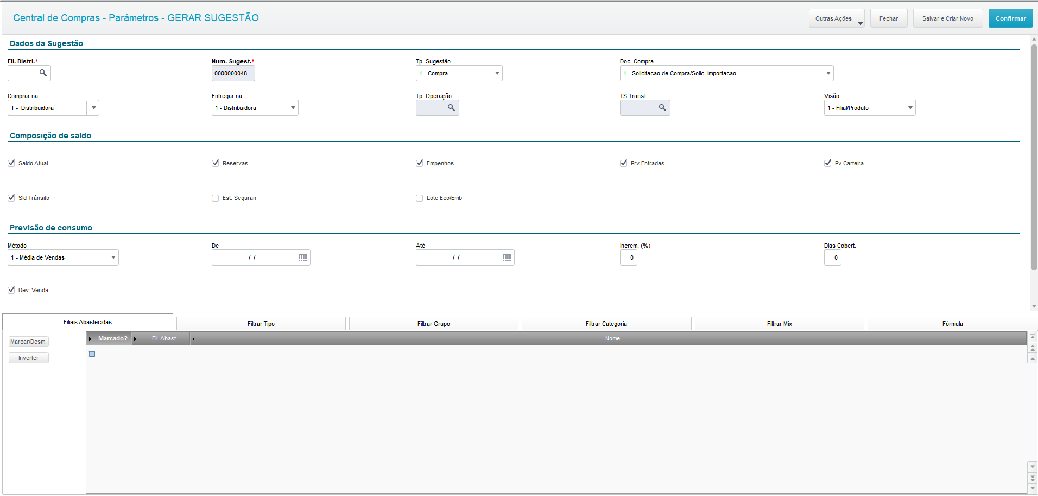Expand Visão Filial/Produto dropdown
Screen dimensions: 1038x496
click(x=909, y=108)
